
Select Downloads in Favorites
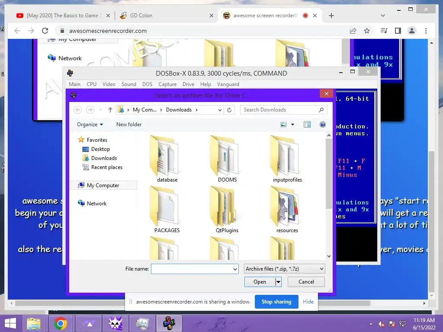pos(104,158)
